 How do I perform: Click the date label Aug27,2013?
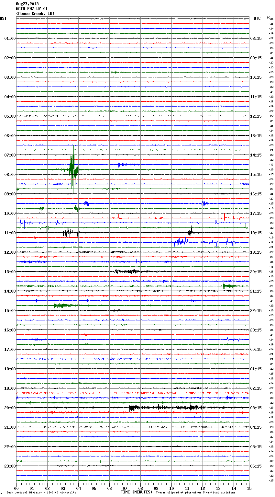point(27,4)
